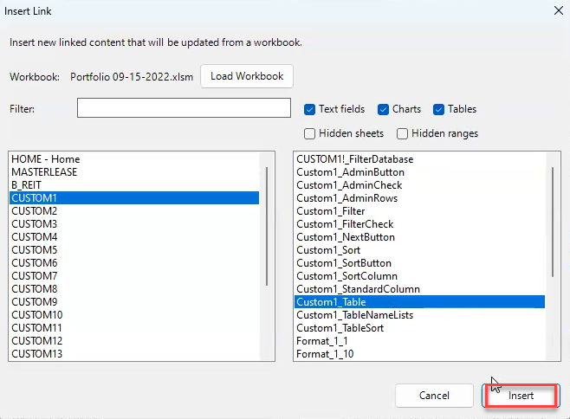The height and width of the screenshot is (419, 570).
Task: Enable Hidden ranges option
Action: click(x=402, y=133)
